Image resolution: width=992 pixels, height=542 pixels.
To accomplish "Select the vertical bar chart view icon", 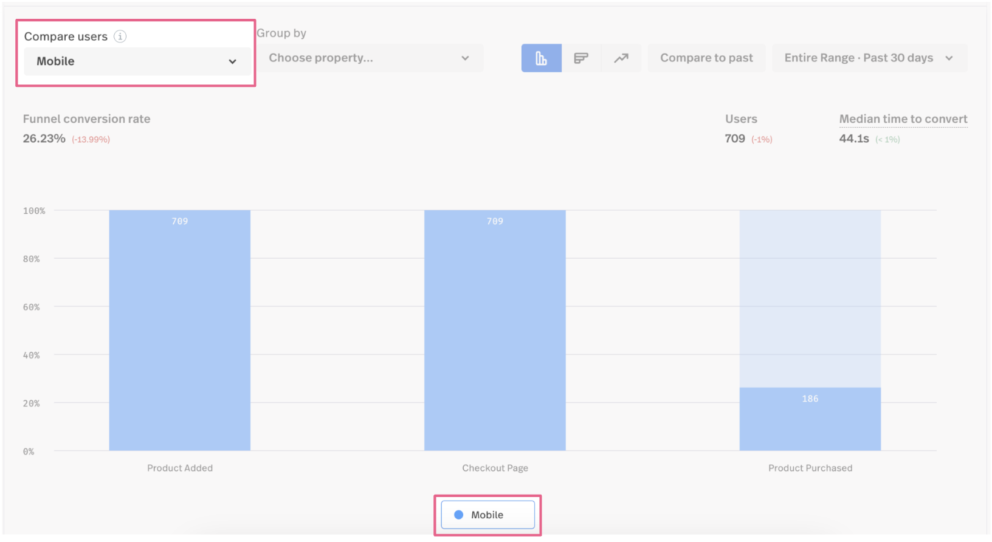I will tap(541, 58).
